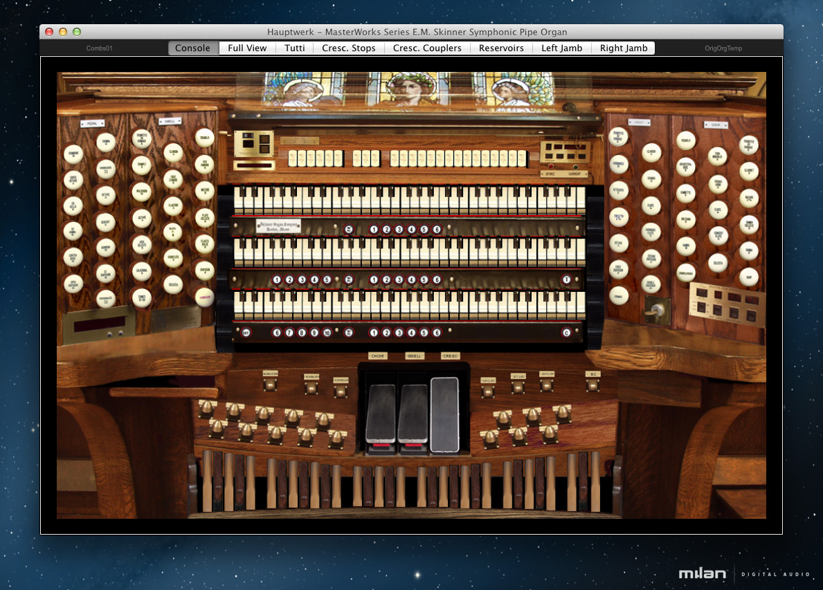The width and height of the screenshot is (823, 590).
Task: Open the Reservoirs tab
Action: coord(501,48)
